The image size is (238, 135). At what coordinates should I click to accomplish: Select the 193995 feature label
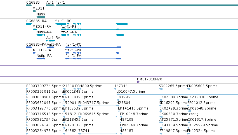(x=123, y=97)
